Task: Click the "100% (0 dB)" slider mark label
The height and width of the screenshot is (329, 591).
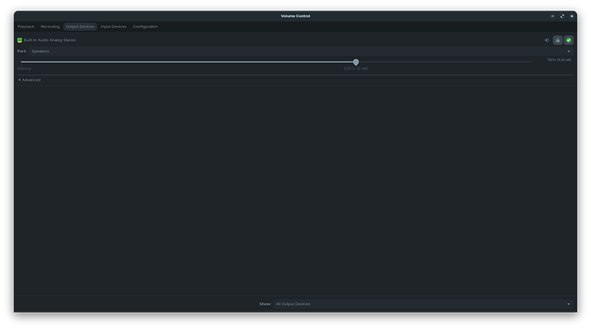Action: 355,69
